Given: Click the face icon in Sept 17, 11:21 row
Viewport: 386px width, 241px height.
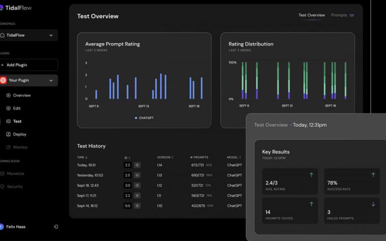Looking at the screenshot, I should (x=137, y=196).
